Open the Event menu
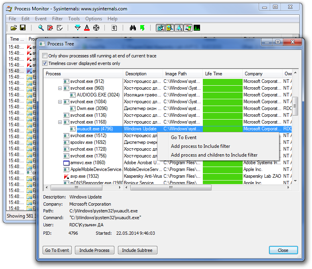This screenshot has height=269, width=312. [x=41, y=19]
